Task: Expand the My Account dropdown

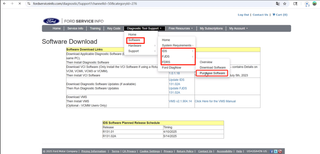Action: pos(238,28)
